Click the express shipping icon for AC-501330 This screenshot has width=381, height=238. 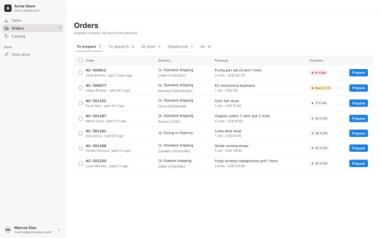160,161
